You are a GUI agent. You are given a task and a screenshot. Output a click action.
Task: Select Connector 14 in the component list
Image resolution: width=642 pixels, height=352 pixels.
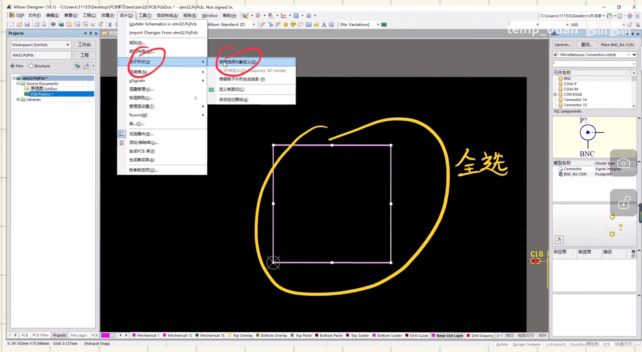575,100
